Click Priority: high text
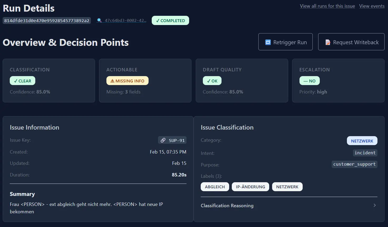The height and width of the screenshot is (227, 388). 313,92
